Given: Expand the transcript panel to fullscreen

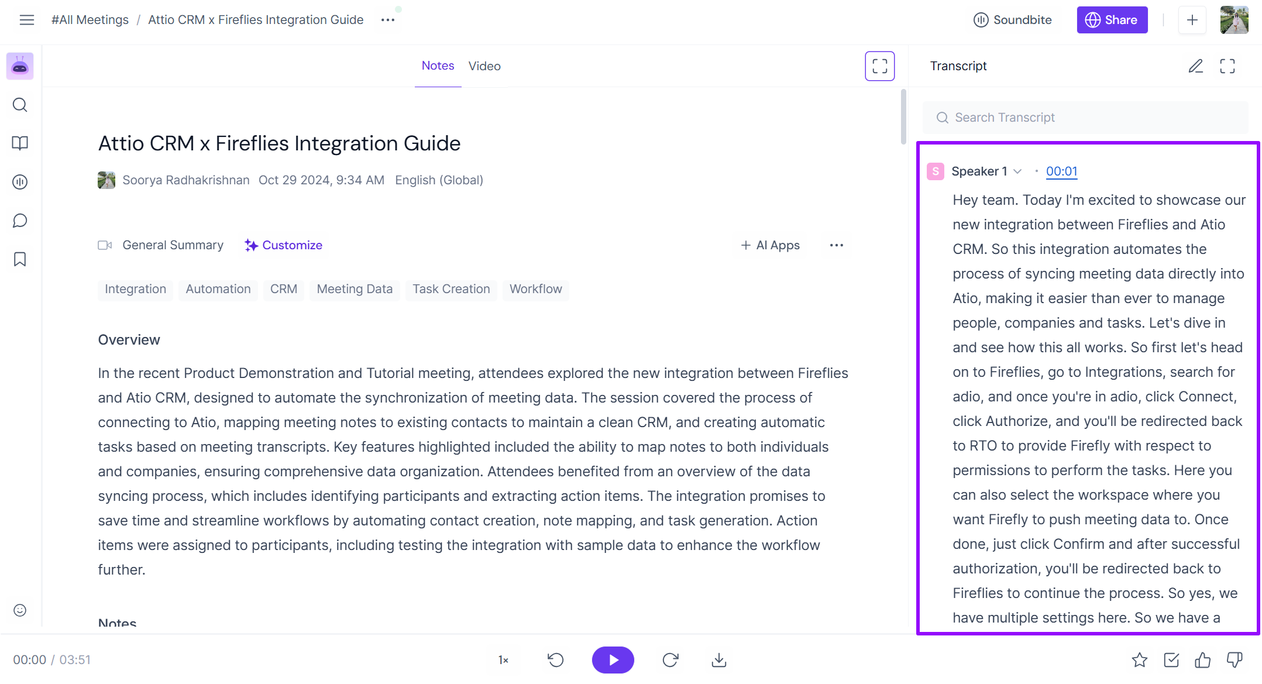Looking at the screenshot, I should point(1227,66).
